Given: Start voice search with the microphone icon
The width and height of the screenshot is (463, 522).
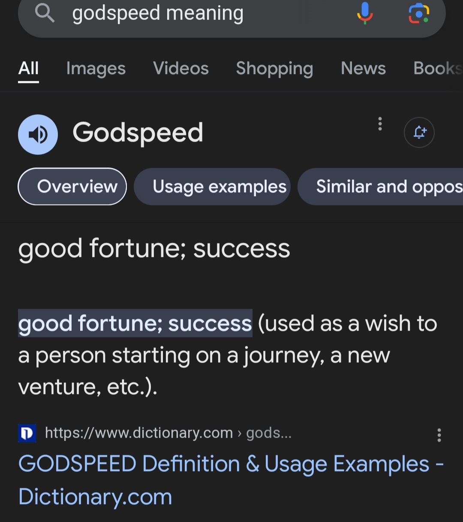Looking at the screenshot, I should (x=365, y=13).
